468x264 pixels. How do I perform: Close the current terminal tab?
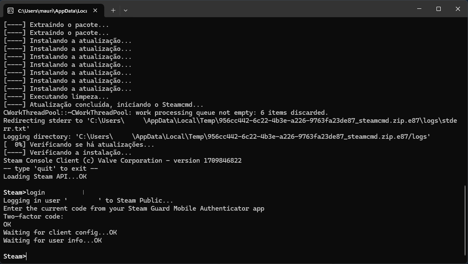pyautogui.click(x=96, y=10)
